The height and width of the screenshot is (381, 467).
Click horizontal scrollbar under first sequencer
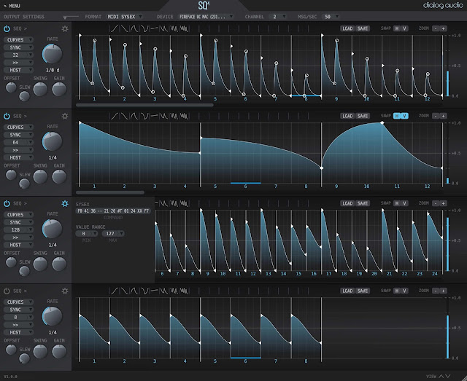click(144, 105)
